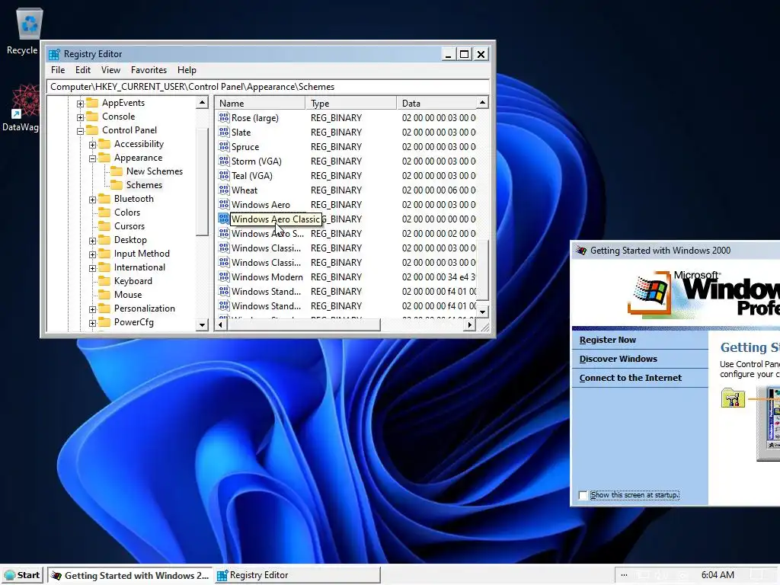Image resolution: width=780 pixels, height=585 pixels.
Task: Select binary icon of Windows Modern value
Action: click(x=224, y=276)
